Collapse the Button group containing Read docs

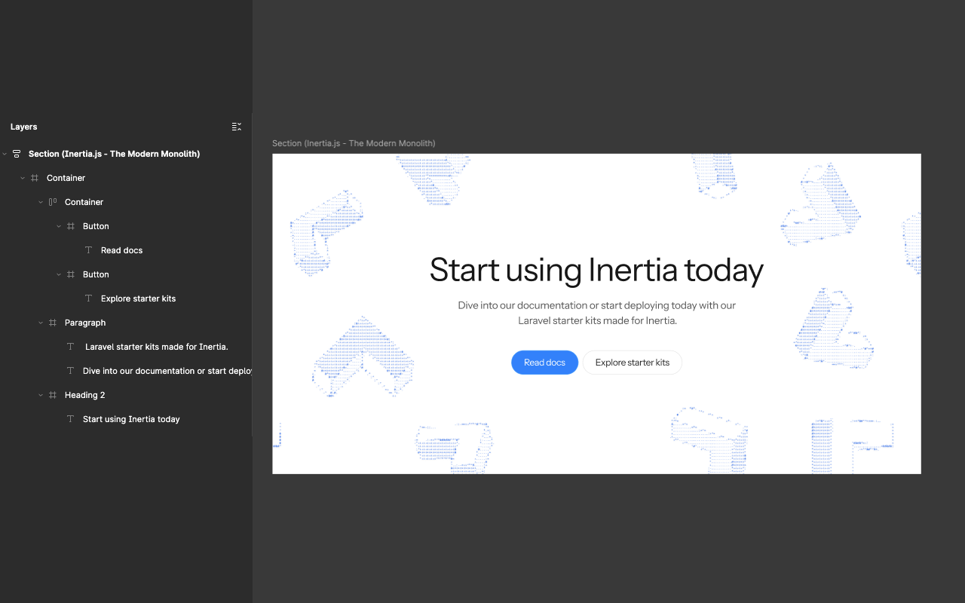[x=59, y=226]
